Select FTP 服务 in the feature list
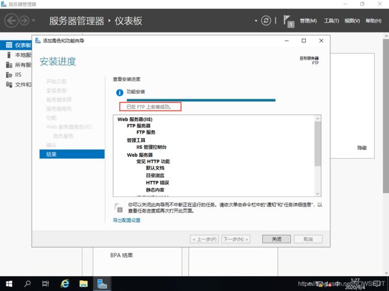The height and width of the screenshot is (291, 389). point(145,132)
